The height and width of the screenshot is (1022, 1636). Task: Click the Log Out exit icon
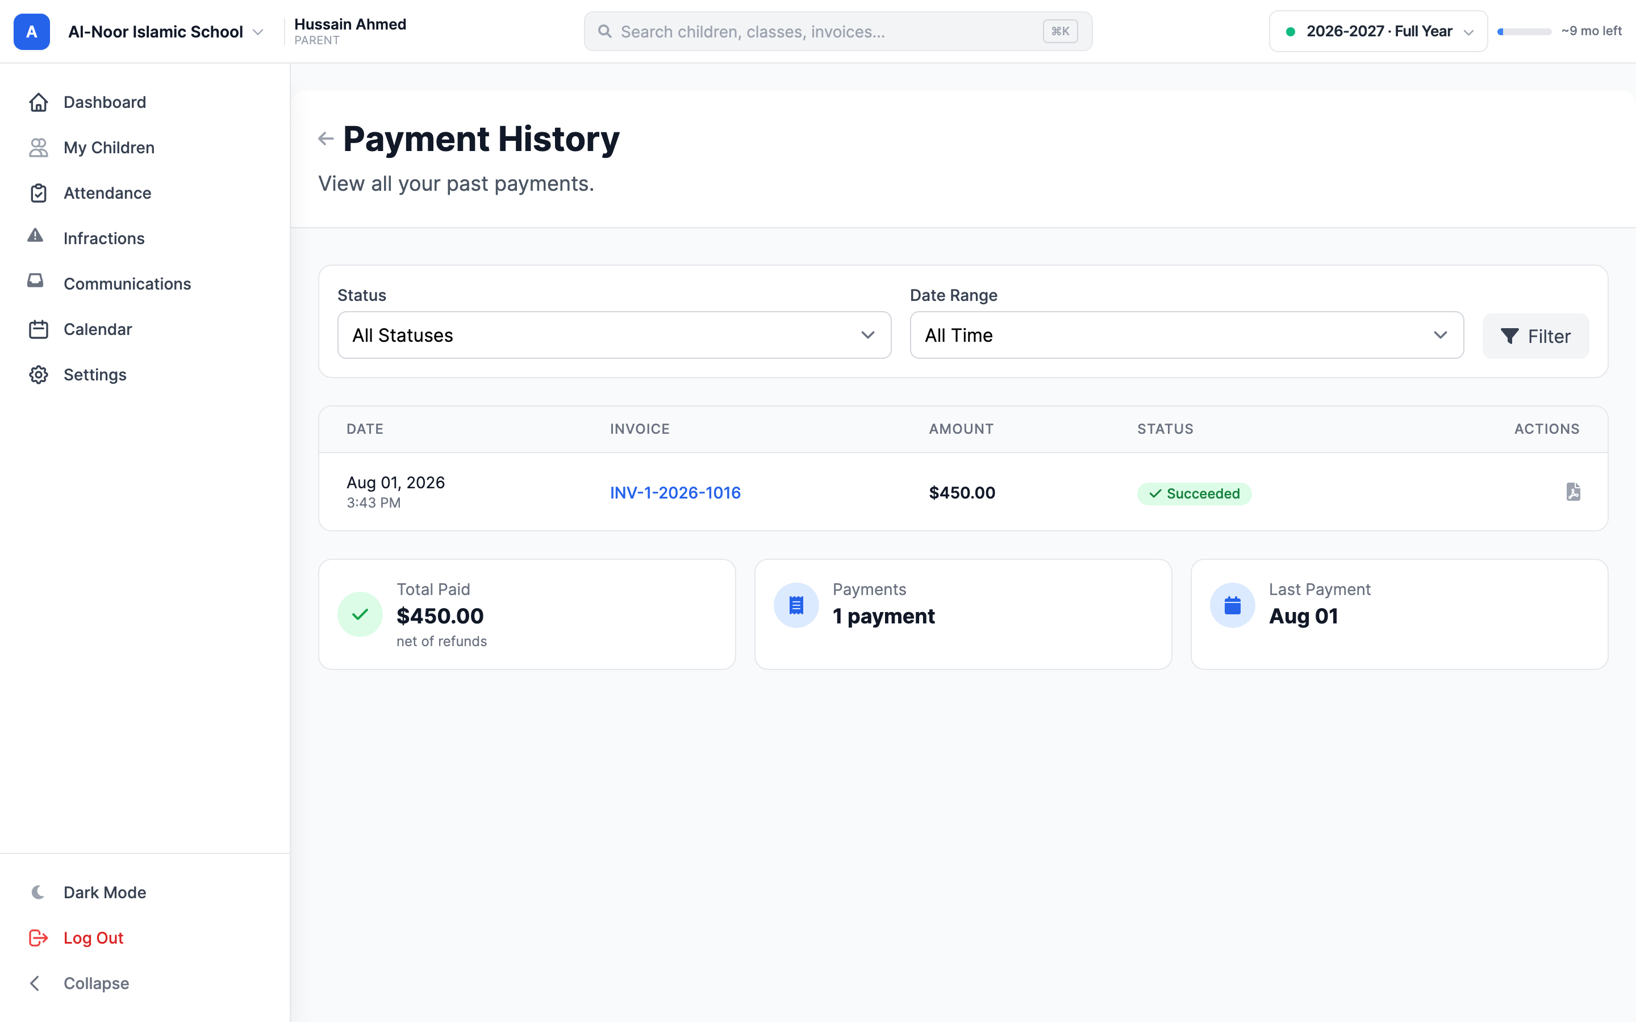[39, 937]
